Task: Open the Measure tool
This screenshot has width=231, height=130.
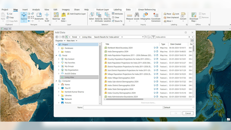Action: click(x=130, y=17)
